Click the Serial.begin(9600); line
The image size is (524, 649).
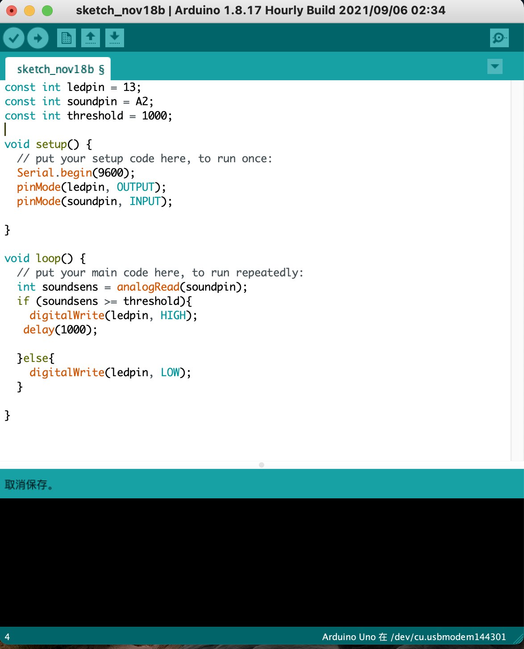pos(76,173)
